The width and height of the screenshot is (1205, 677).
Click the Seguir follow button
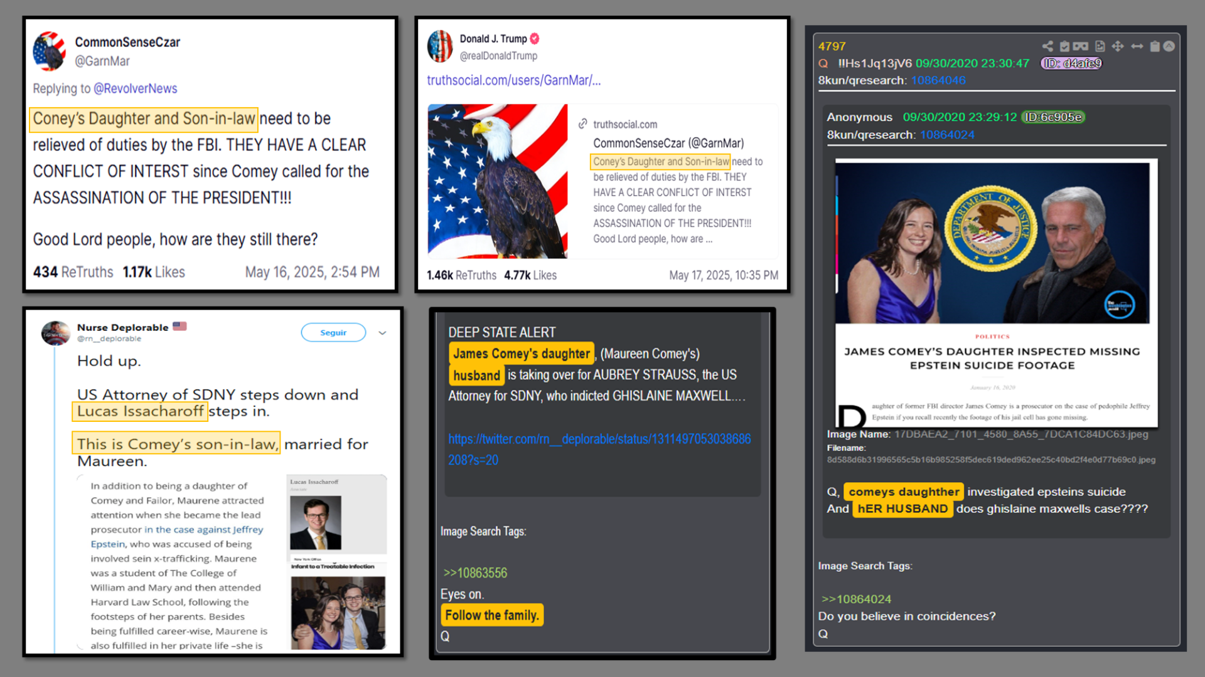(x=333, y=333)
